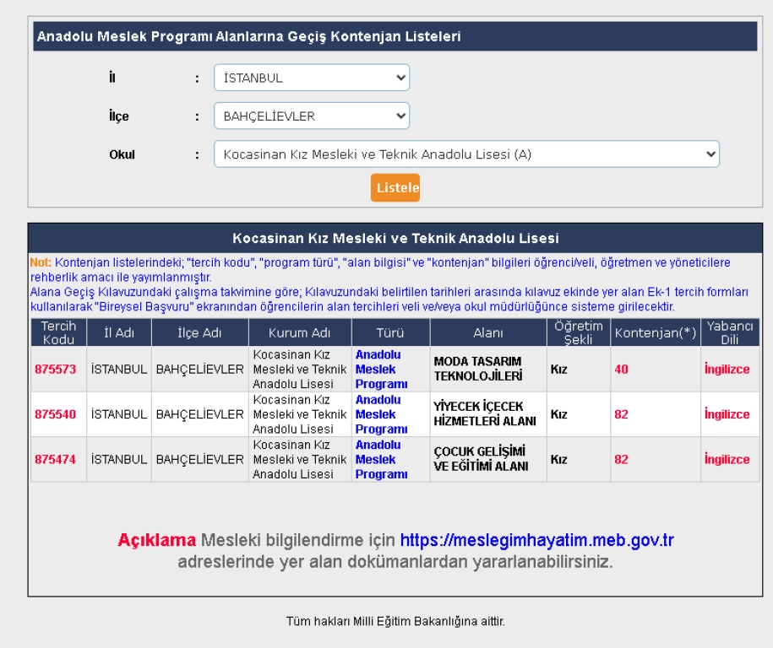Click the Alanı column header
Viewport: 773px width, 648px height.
click(487, 332)
